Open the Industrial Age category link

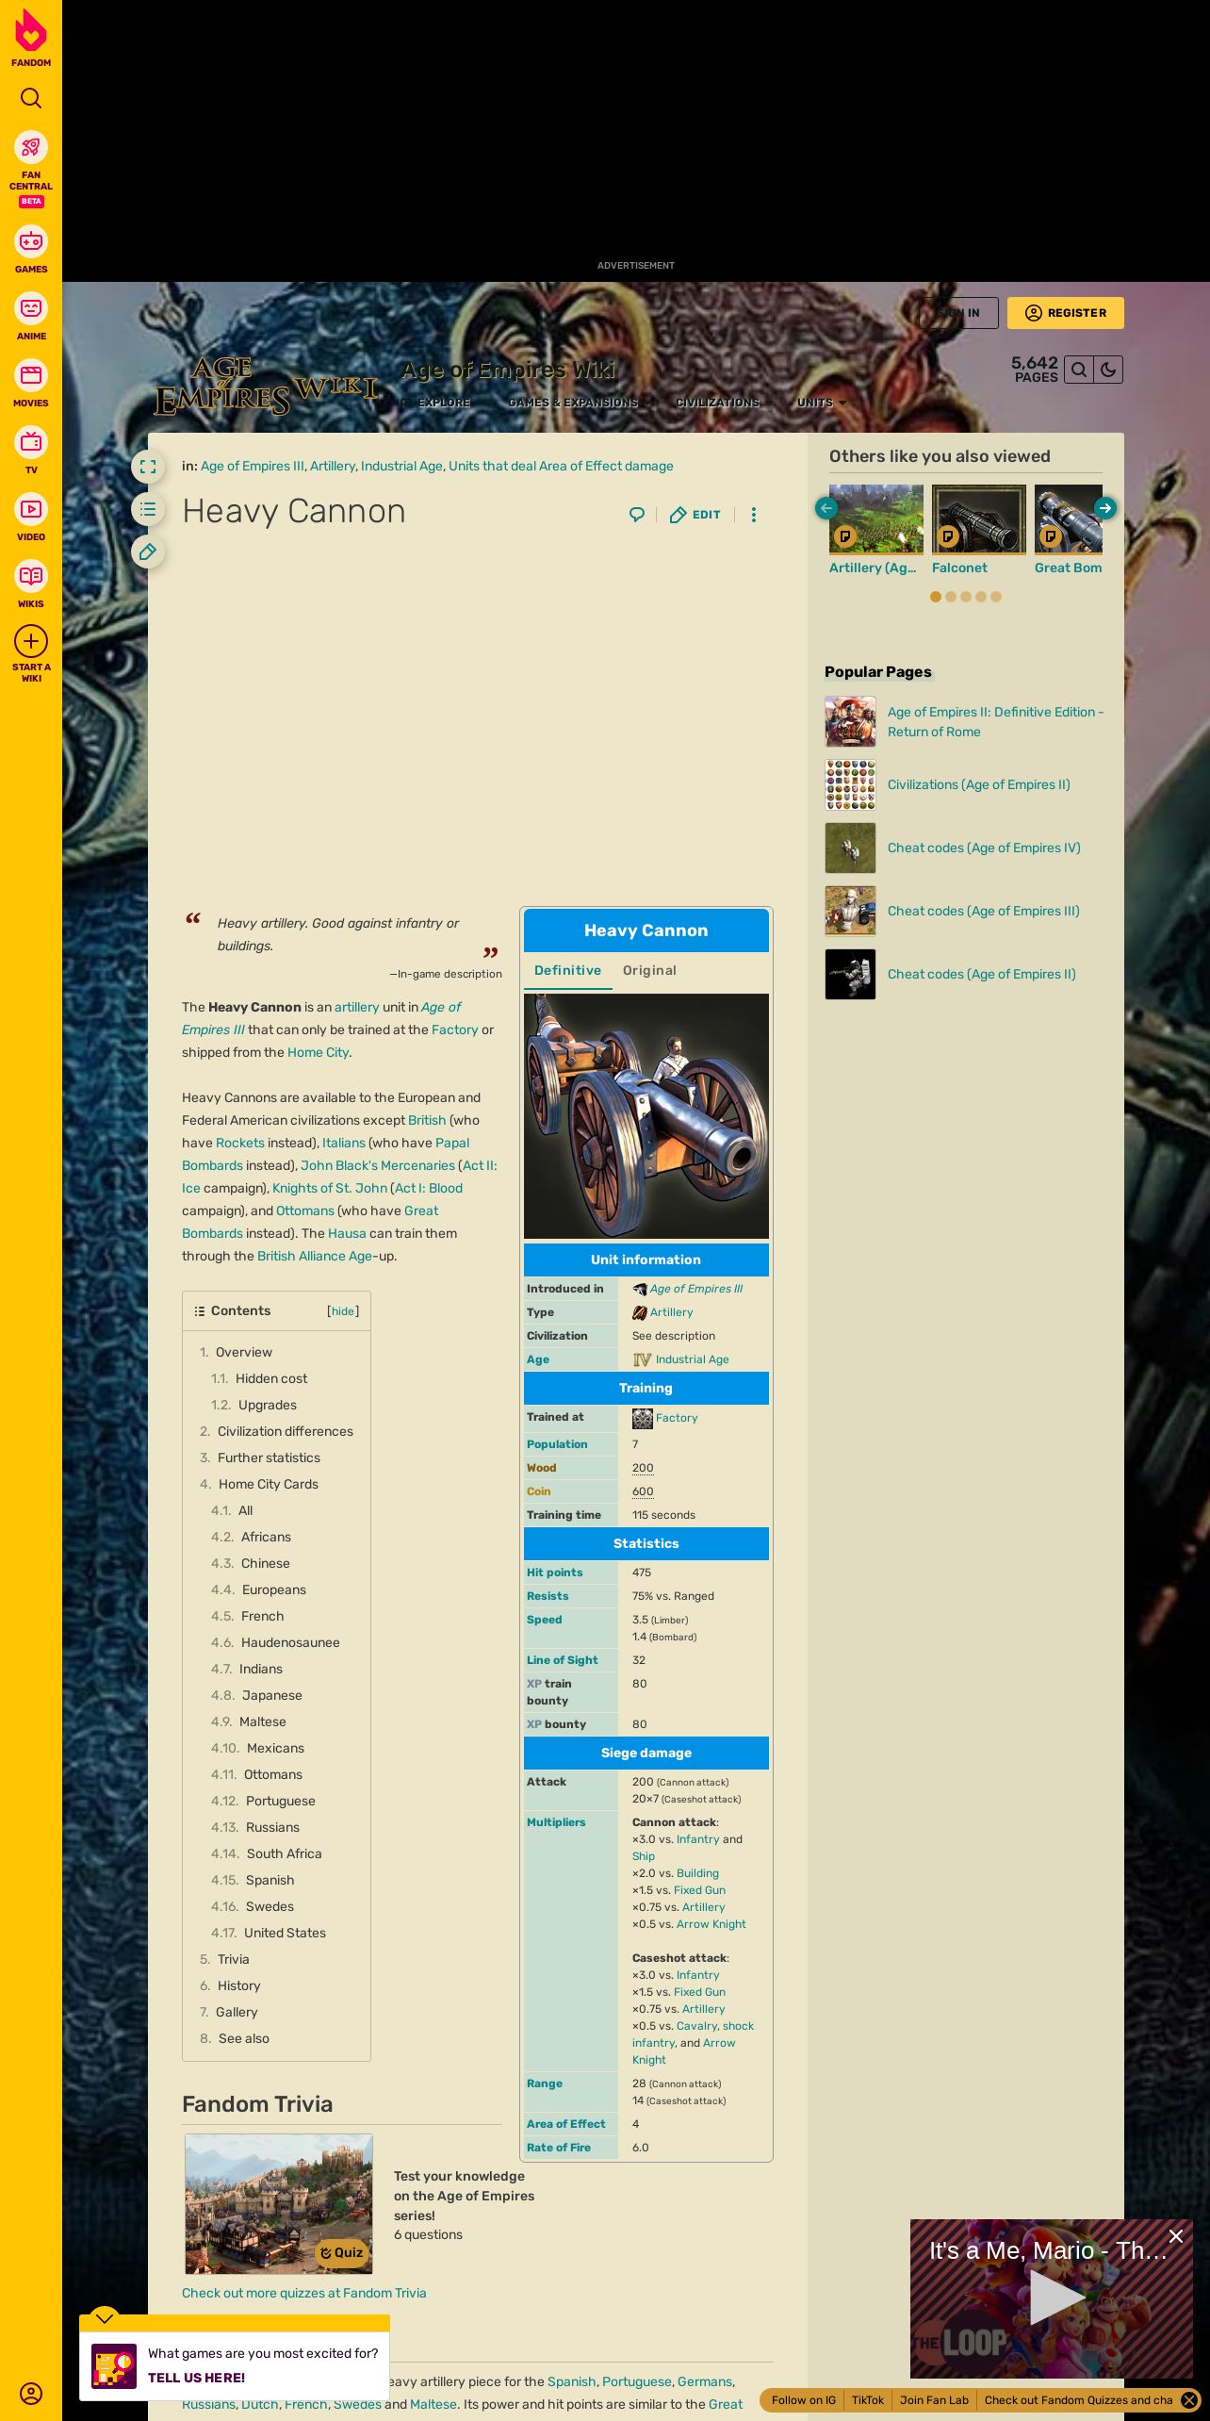point(401,466)
